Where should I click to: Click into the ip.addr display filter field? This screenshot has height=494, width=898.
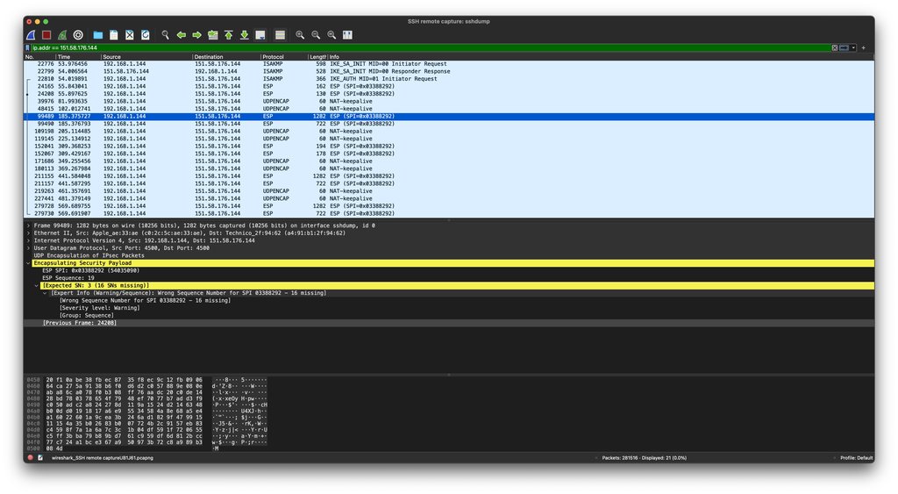tap(430, 48)
